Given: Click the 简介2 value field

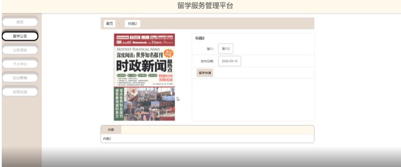Looking at the screenshot, I should pos(226,49).
